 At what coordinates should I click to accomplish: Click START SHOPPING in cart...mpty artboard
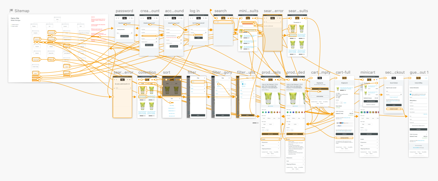click(320, 96)
